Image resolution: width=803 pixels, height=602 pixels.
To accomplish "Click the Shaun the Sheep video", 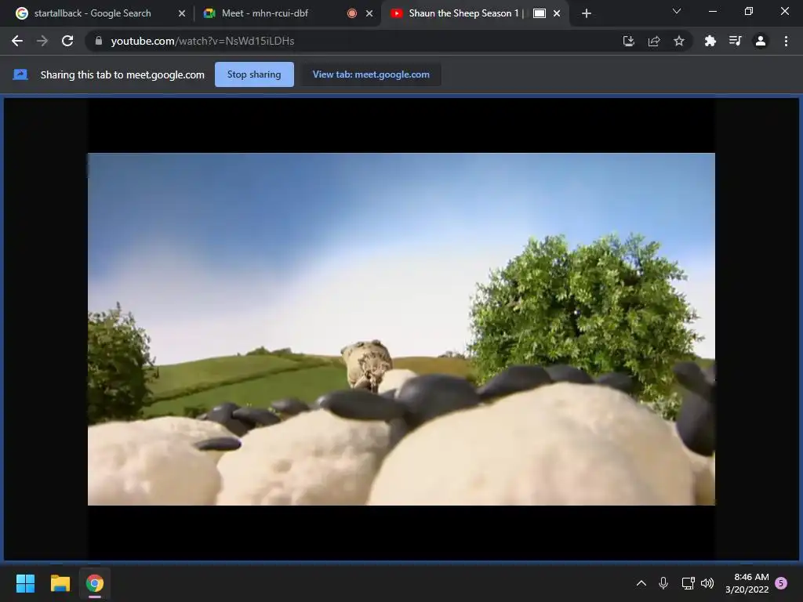I will point(401,328).
